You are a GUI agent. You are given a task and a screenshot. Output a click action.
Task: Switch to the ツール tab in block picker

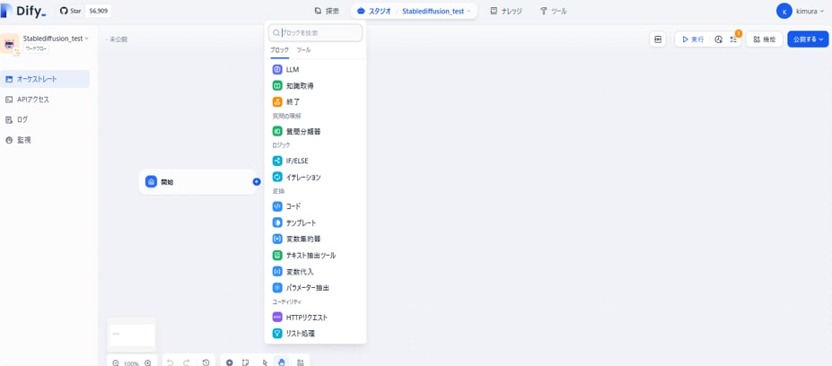tap(303, 50)
